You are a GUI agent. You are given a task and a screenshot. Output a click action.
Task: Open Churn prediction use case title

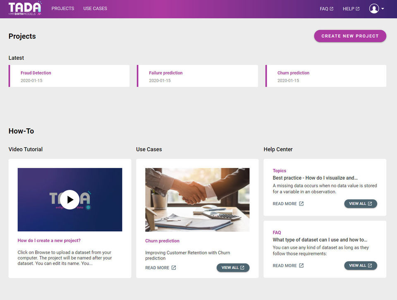tap(162, 241)
